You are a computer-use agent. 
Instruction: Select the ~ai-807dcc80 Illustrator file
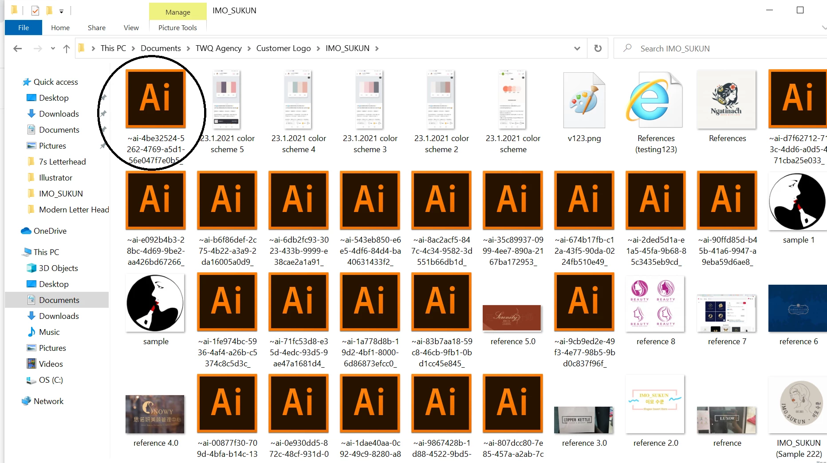(x=513, y=403)
